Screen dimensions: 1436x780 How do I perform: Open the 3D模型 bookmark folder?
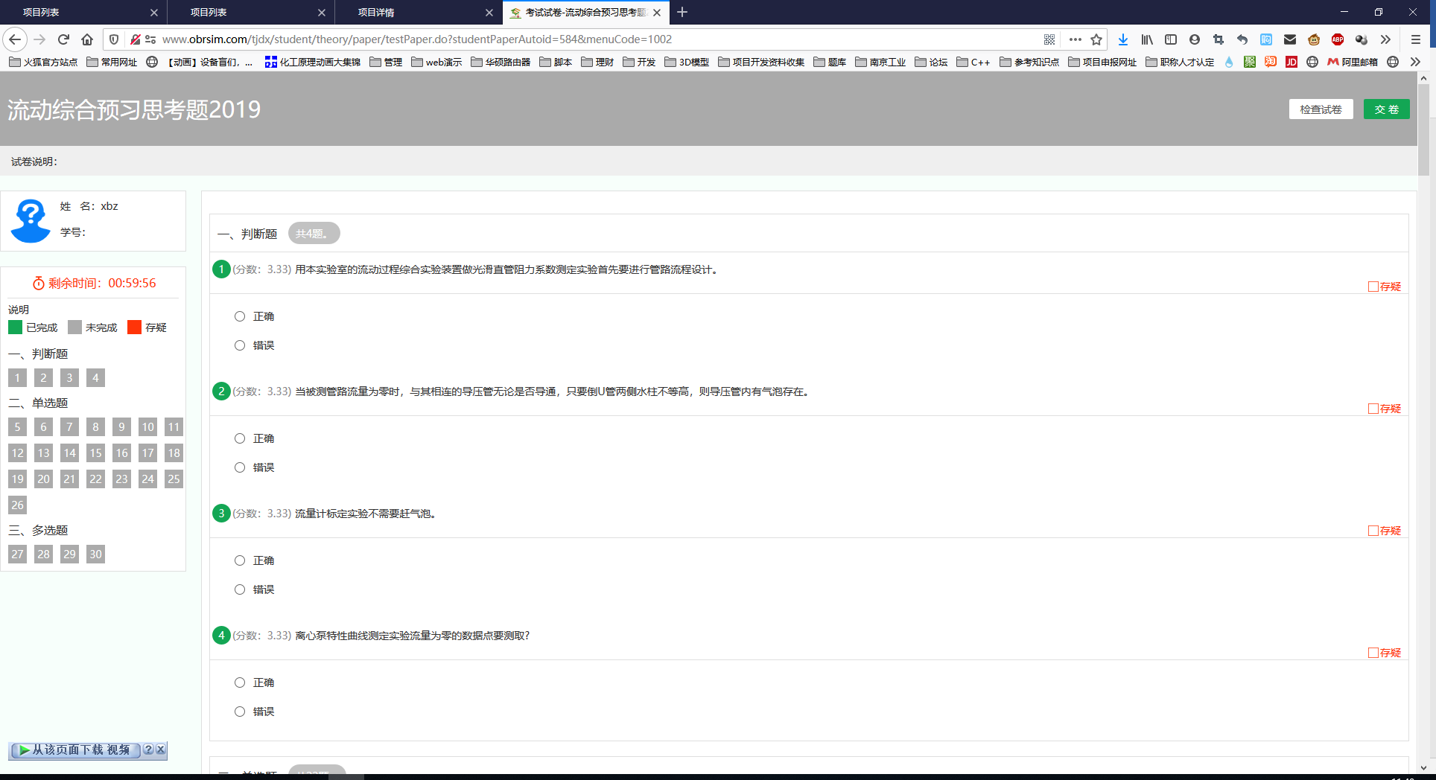[x=687, y=62]
